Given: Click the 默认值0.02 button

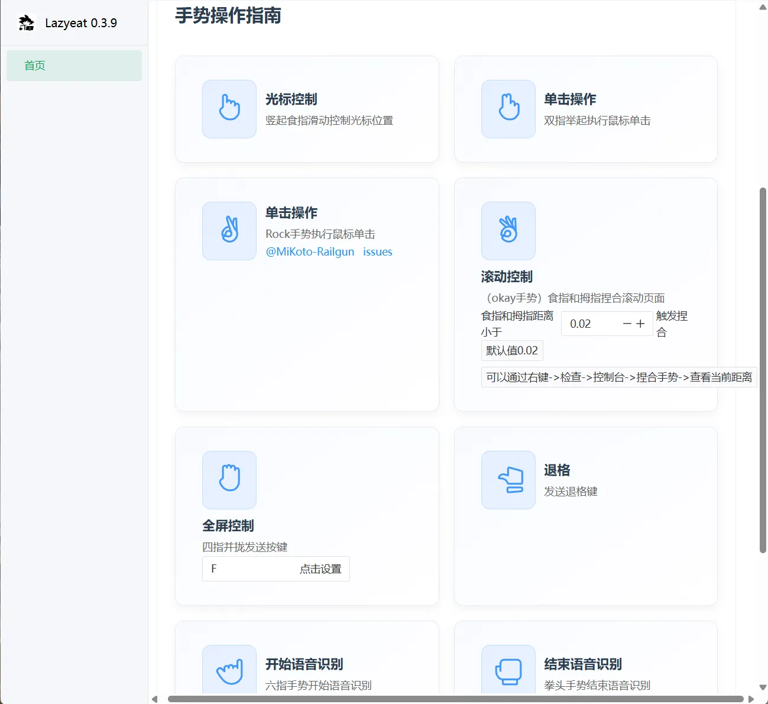Looking at the screenshot, I should (512, 350).
